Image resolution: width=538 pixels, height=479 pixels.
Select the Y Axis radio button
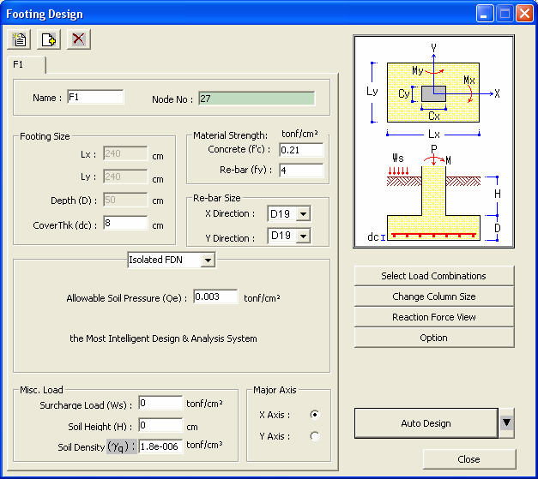(x=314, y=436)
